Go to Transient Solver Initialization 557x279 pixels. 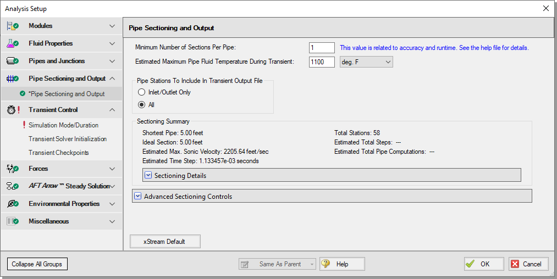(67, 139)
